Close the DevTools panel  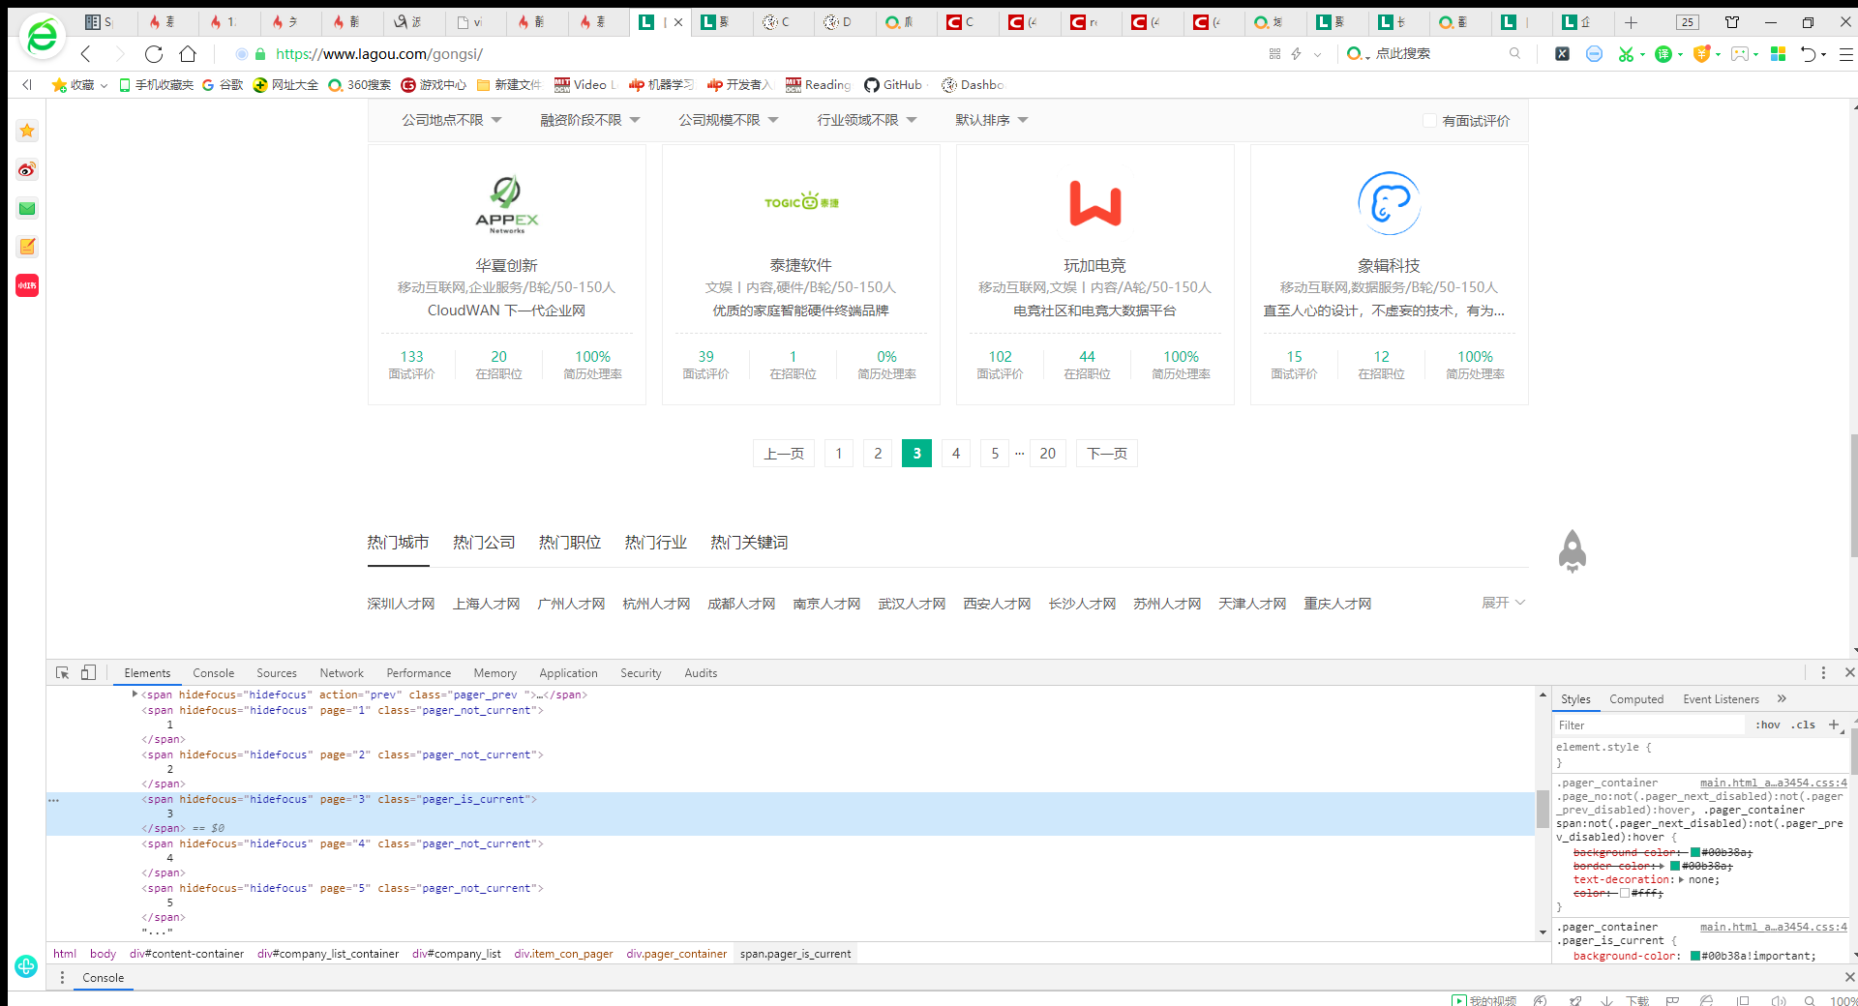[1849, 672]
